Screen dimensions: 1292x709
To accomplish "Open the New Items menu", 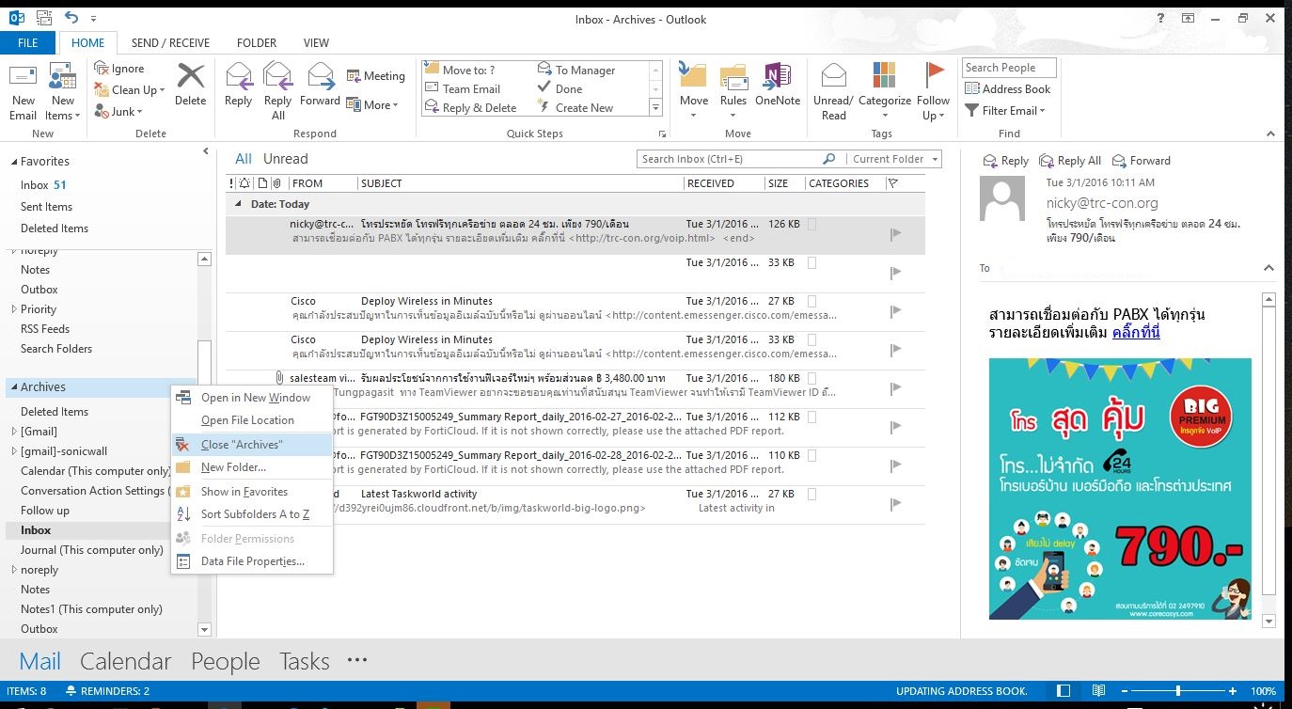I will (62, 92).
